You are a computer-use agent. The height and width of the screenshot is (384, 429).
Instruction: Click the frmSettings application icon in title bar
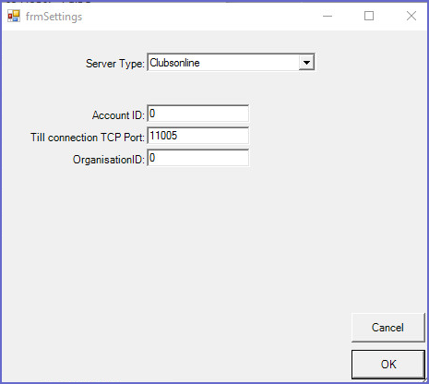[14, 16]
